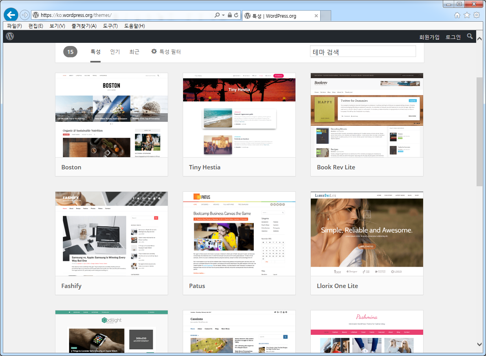Click the Tiny Hestia theme name label
The height and width of the screenshot is (356, 486).
pos(205,167)
